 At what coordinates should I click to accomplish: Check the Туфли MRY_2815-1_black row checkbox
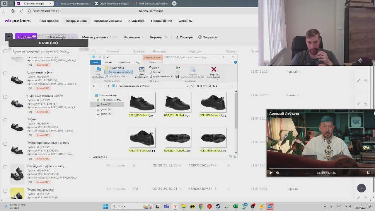[5, 120]
